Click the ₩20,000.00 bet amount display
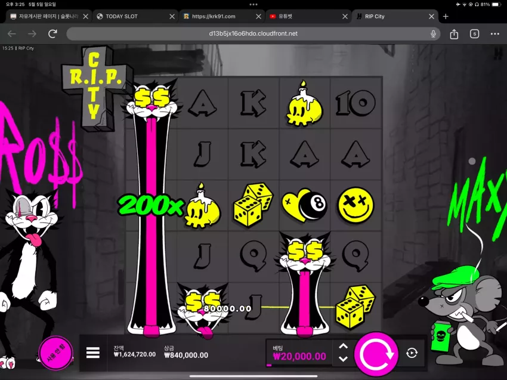This screenshot has width=507, height=380. click(x=299, y=356)
